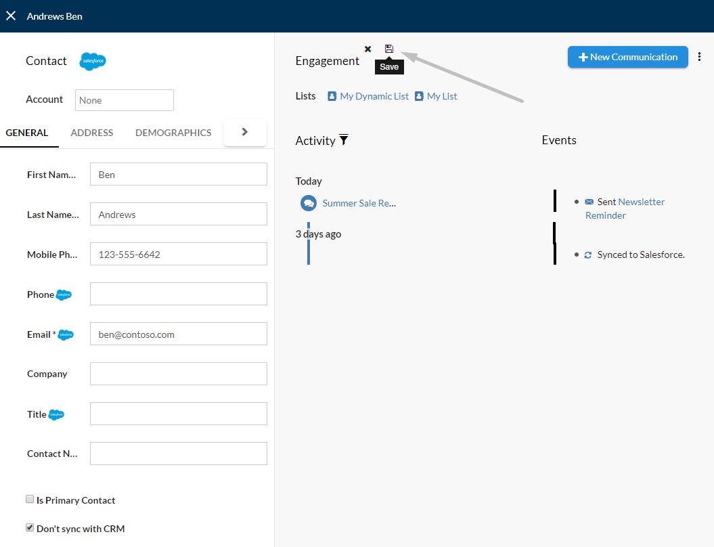
Task: Click Salesforce cloud icon beside Email
Action: (66, 335)
